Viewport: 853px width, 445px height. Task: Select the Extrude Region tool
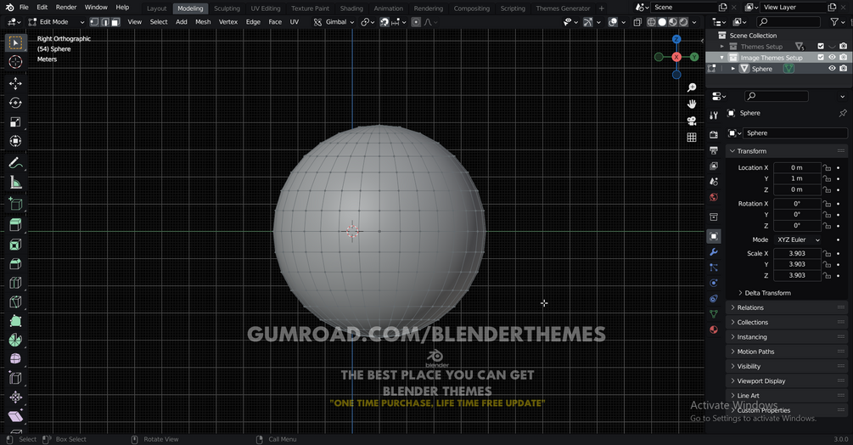click(x=15, y=225)
